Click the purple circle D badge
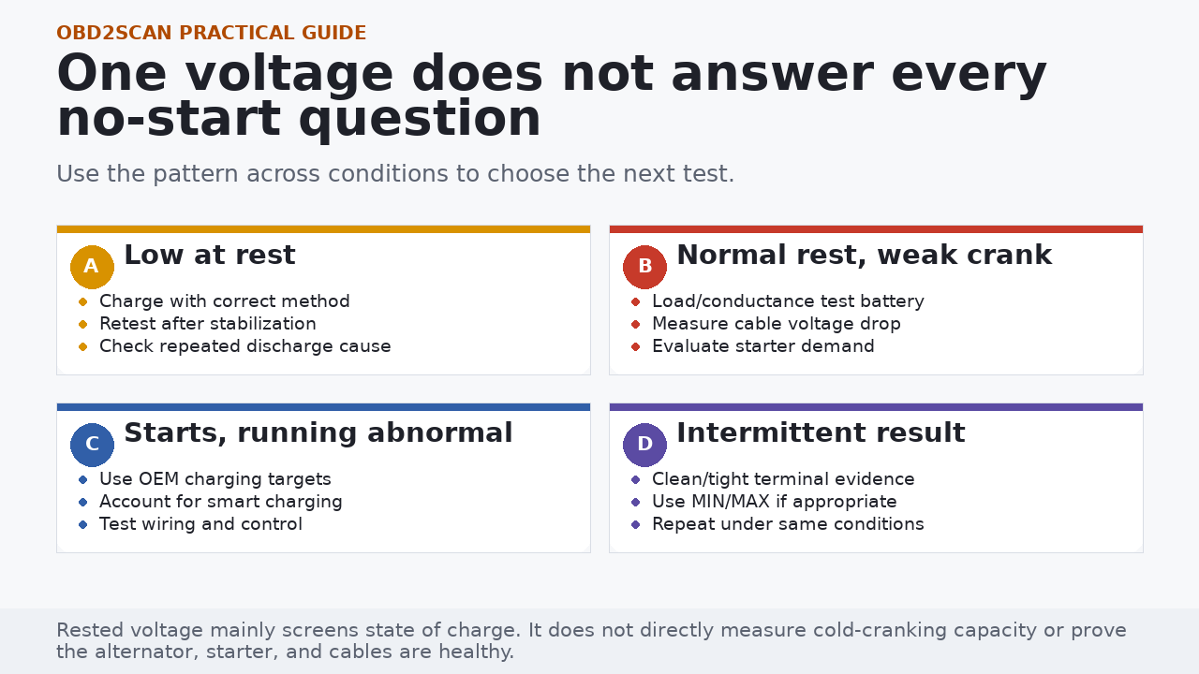The image size is (1199, 674). [644, 445]
